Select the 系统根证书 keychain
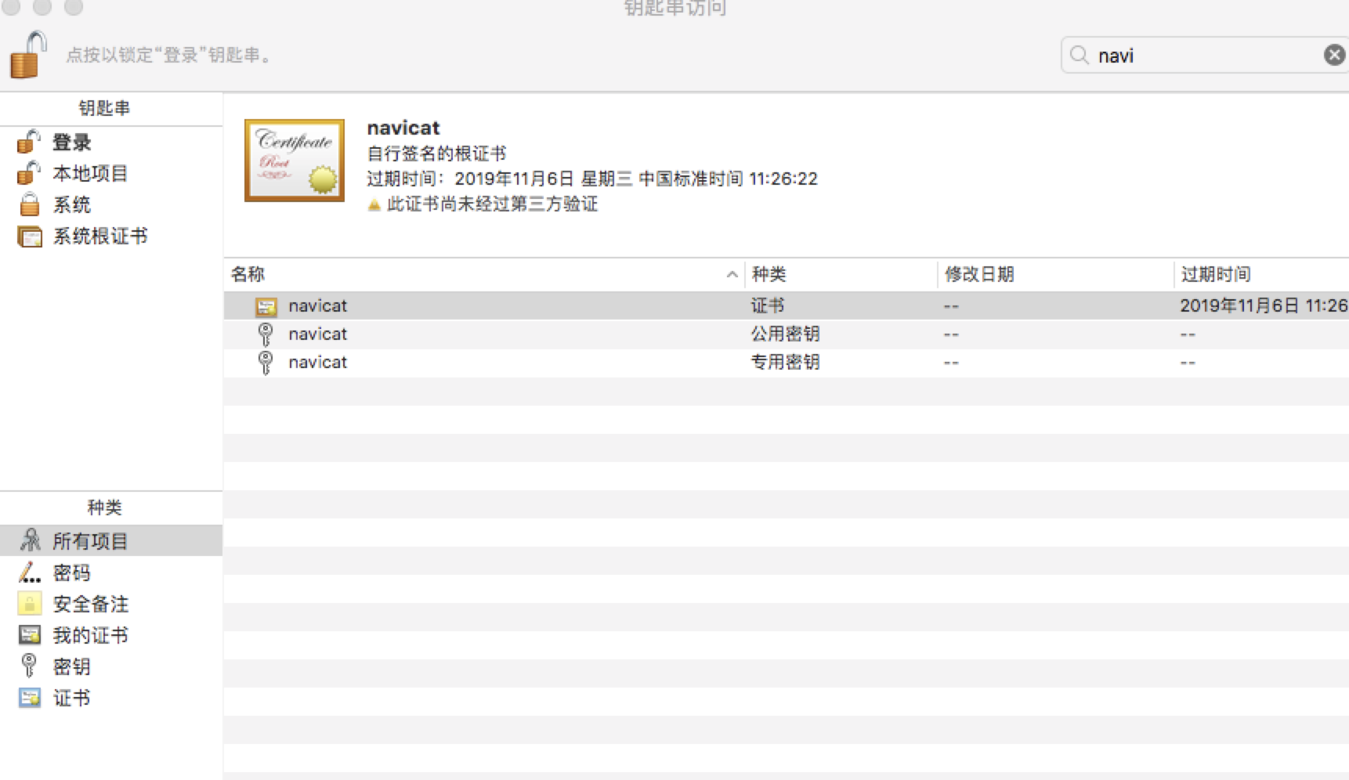Viewport: 1349px width, 780px height. pos(111,236)
